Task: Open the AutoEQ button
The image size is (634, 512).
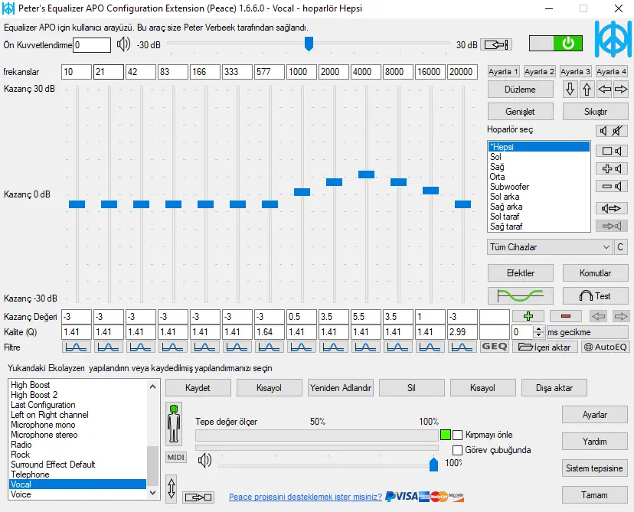Action: click(x=606, y=347)
